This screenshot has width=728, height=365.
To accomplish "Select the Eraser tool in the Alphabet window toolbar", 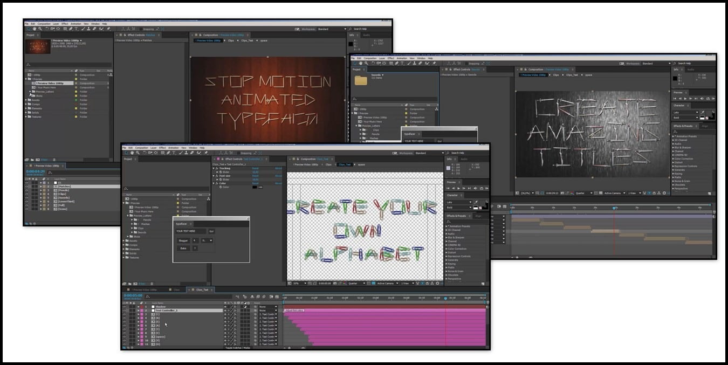I will (192, 153).
